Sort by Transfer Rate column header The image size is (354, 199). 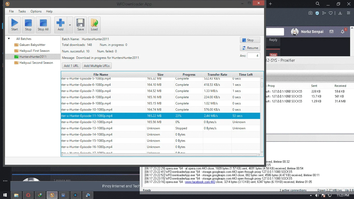217,75
